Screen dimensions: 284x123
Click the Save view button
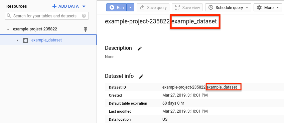[x=187, y=7]
